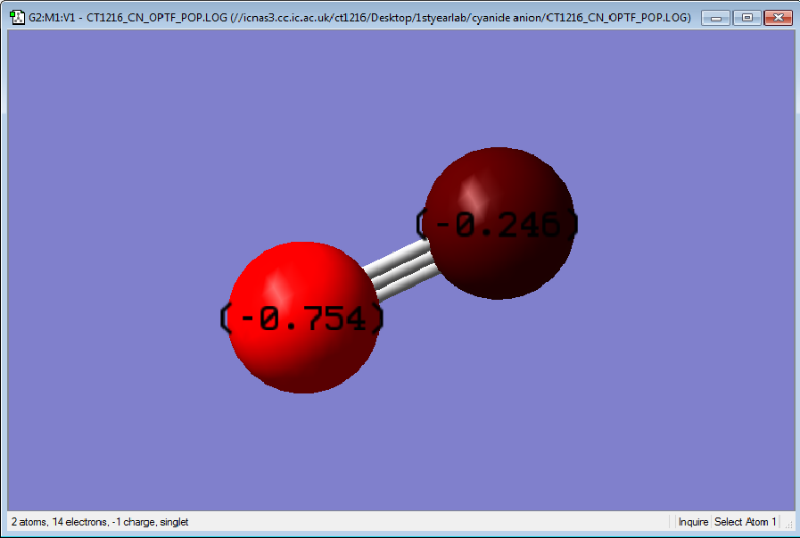Click the CT1216_CN_OPTF_POP.LOG window title text

coord(359,17)
